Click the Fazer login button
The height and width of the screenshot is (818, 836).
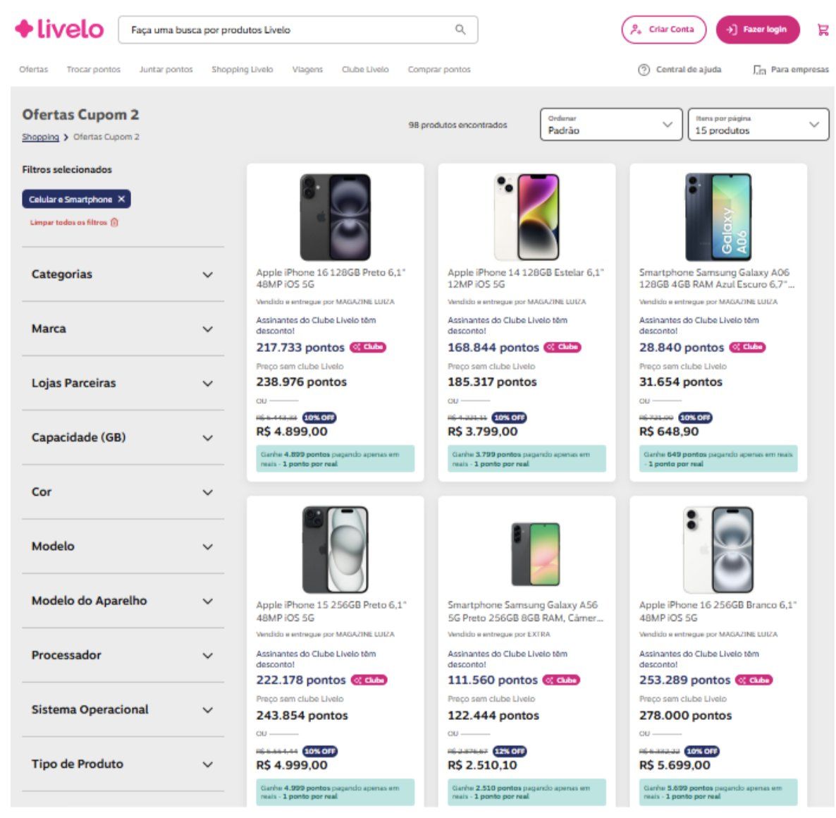pyautogui.click(x=758, y=30)
